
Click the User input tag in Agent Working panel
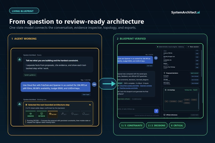pos(86,95)
